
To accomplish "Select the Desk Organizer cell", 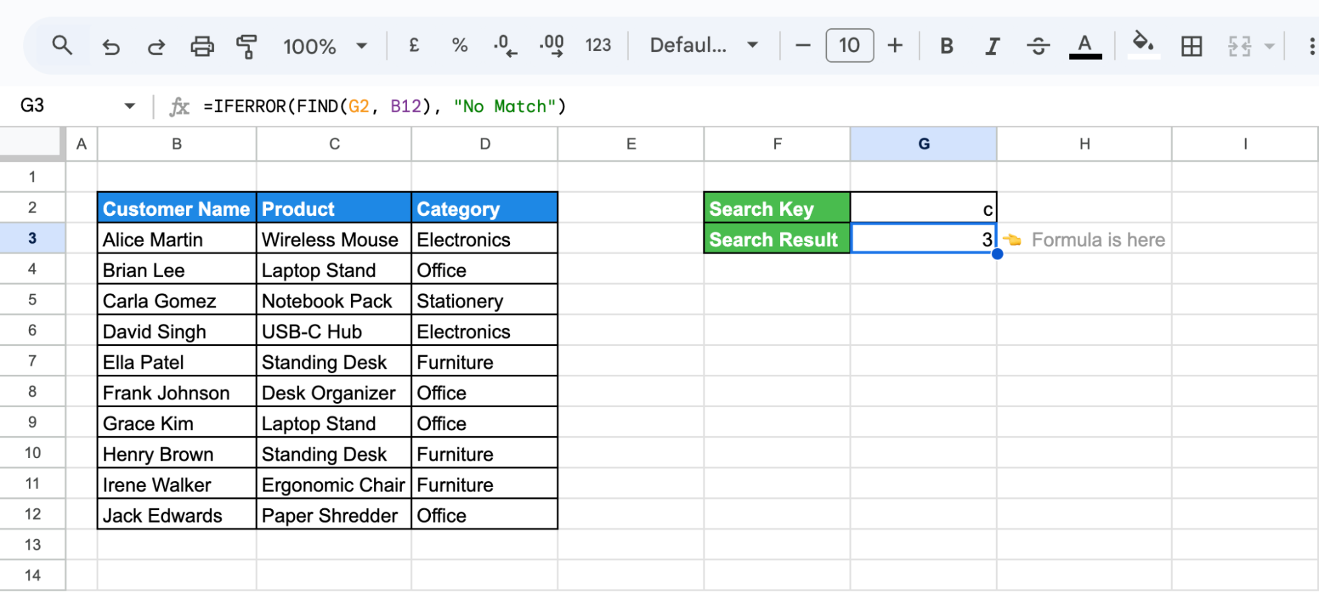I will [x=334, y=392].
